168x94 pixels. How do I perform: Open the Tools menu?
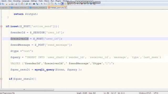(40, 1)
